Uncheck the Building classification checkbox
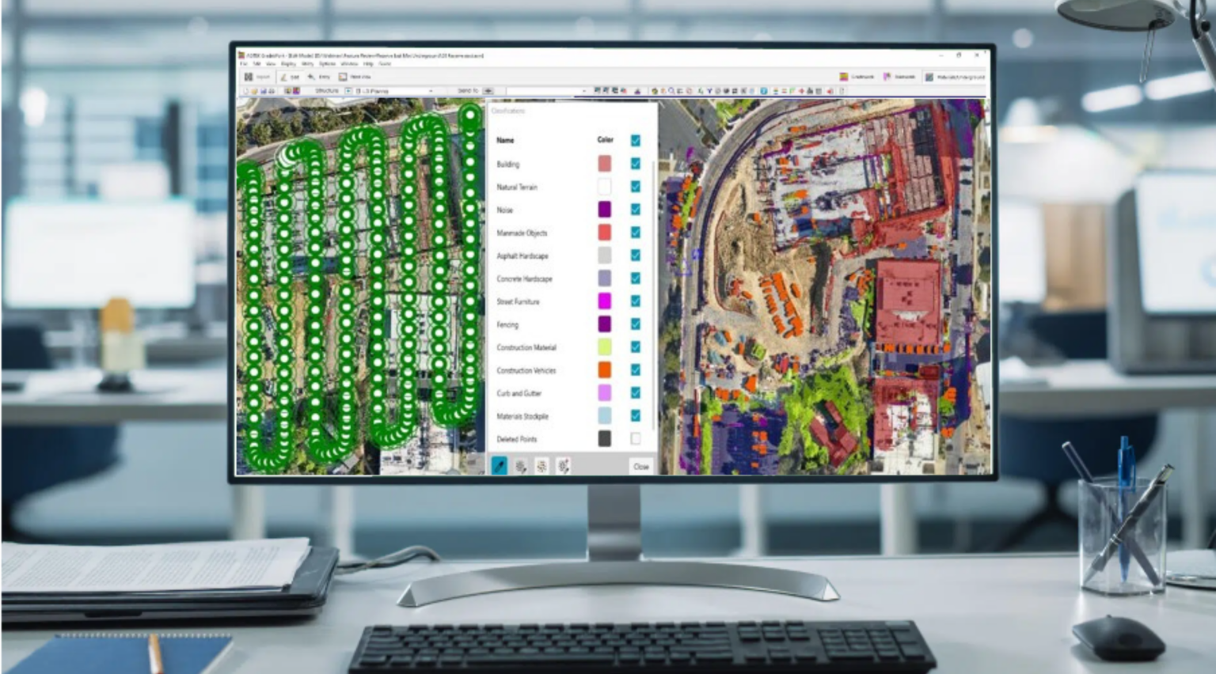The height and width of the screenshot is (674, 1216). [x=635, y=164]
